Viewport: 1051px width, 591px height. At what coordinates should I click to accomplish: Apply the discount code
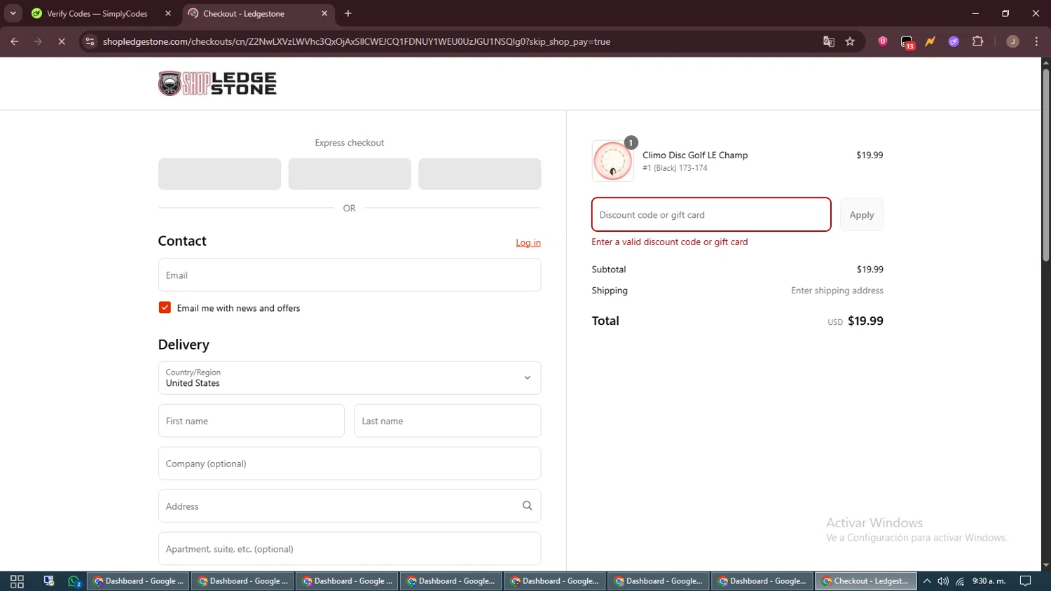coord(862,214)
